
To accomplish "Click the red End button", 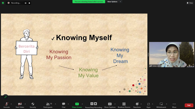I will (189, 105).
